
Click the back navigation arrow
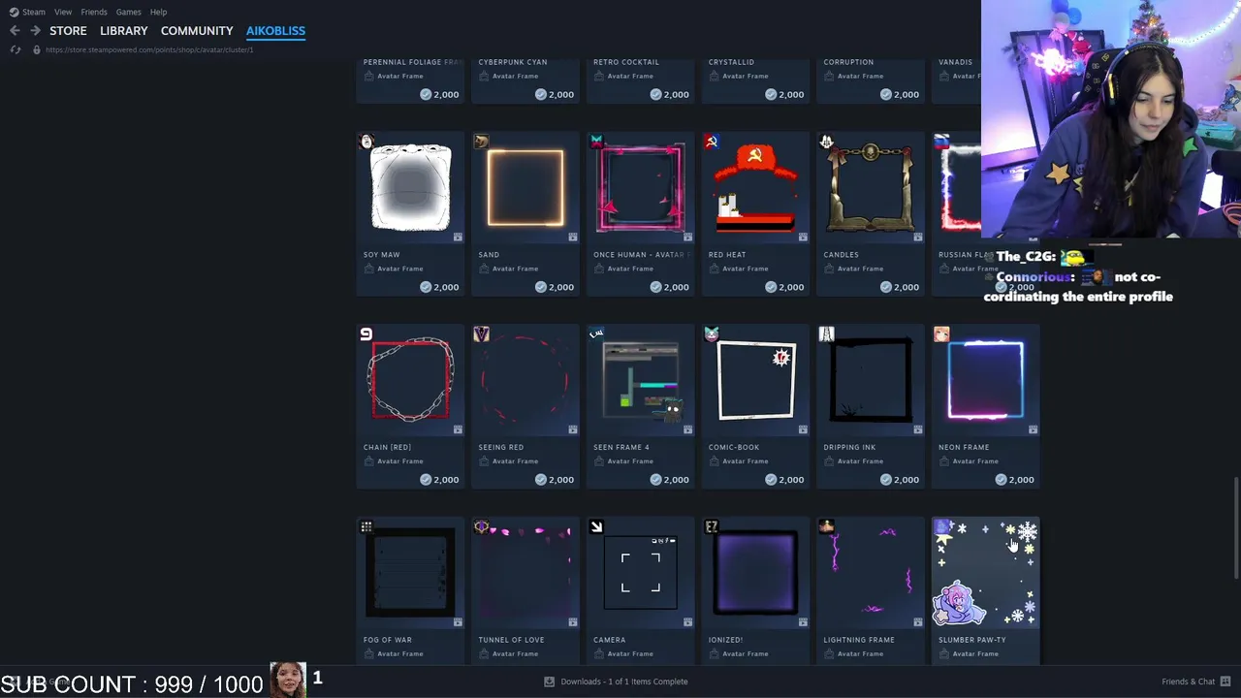[15, 31]
